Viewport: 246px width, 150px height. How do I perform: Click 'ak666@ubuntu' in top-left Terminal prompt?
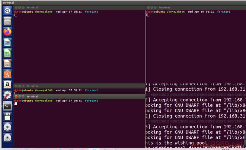coord(23,12)
